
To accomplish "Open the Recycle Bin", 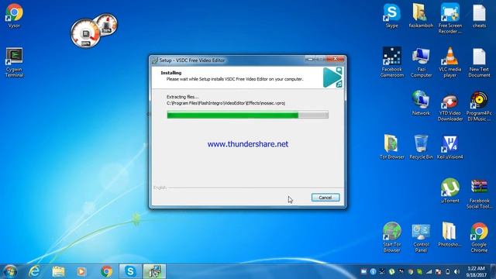I will click(x=421, y=146).
